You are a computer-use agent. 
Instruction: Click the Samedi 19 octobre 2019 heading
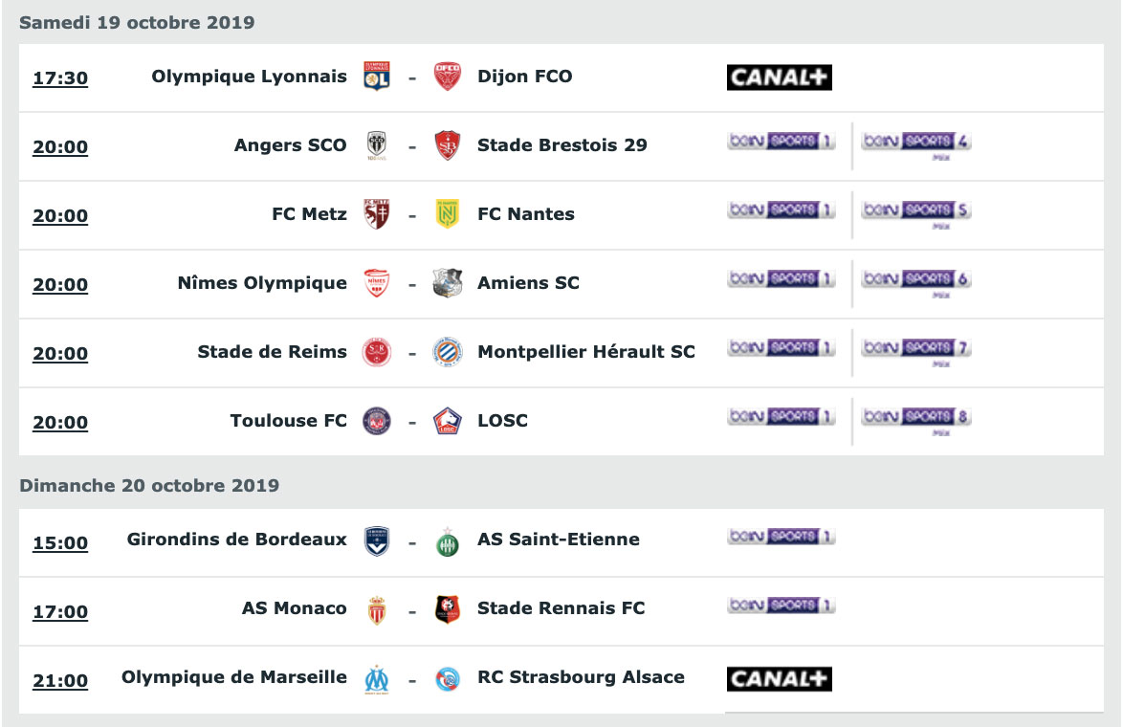137,22
